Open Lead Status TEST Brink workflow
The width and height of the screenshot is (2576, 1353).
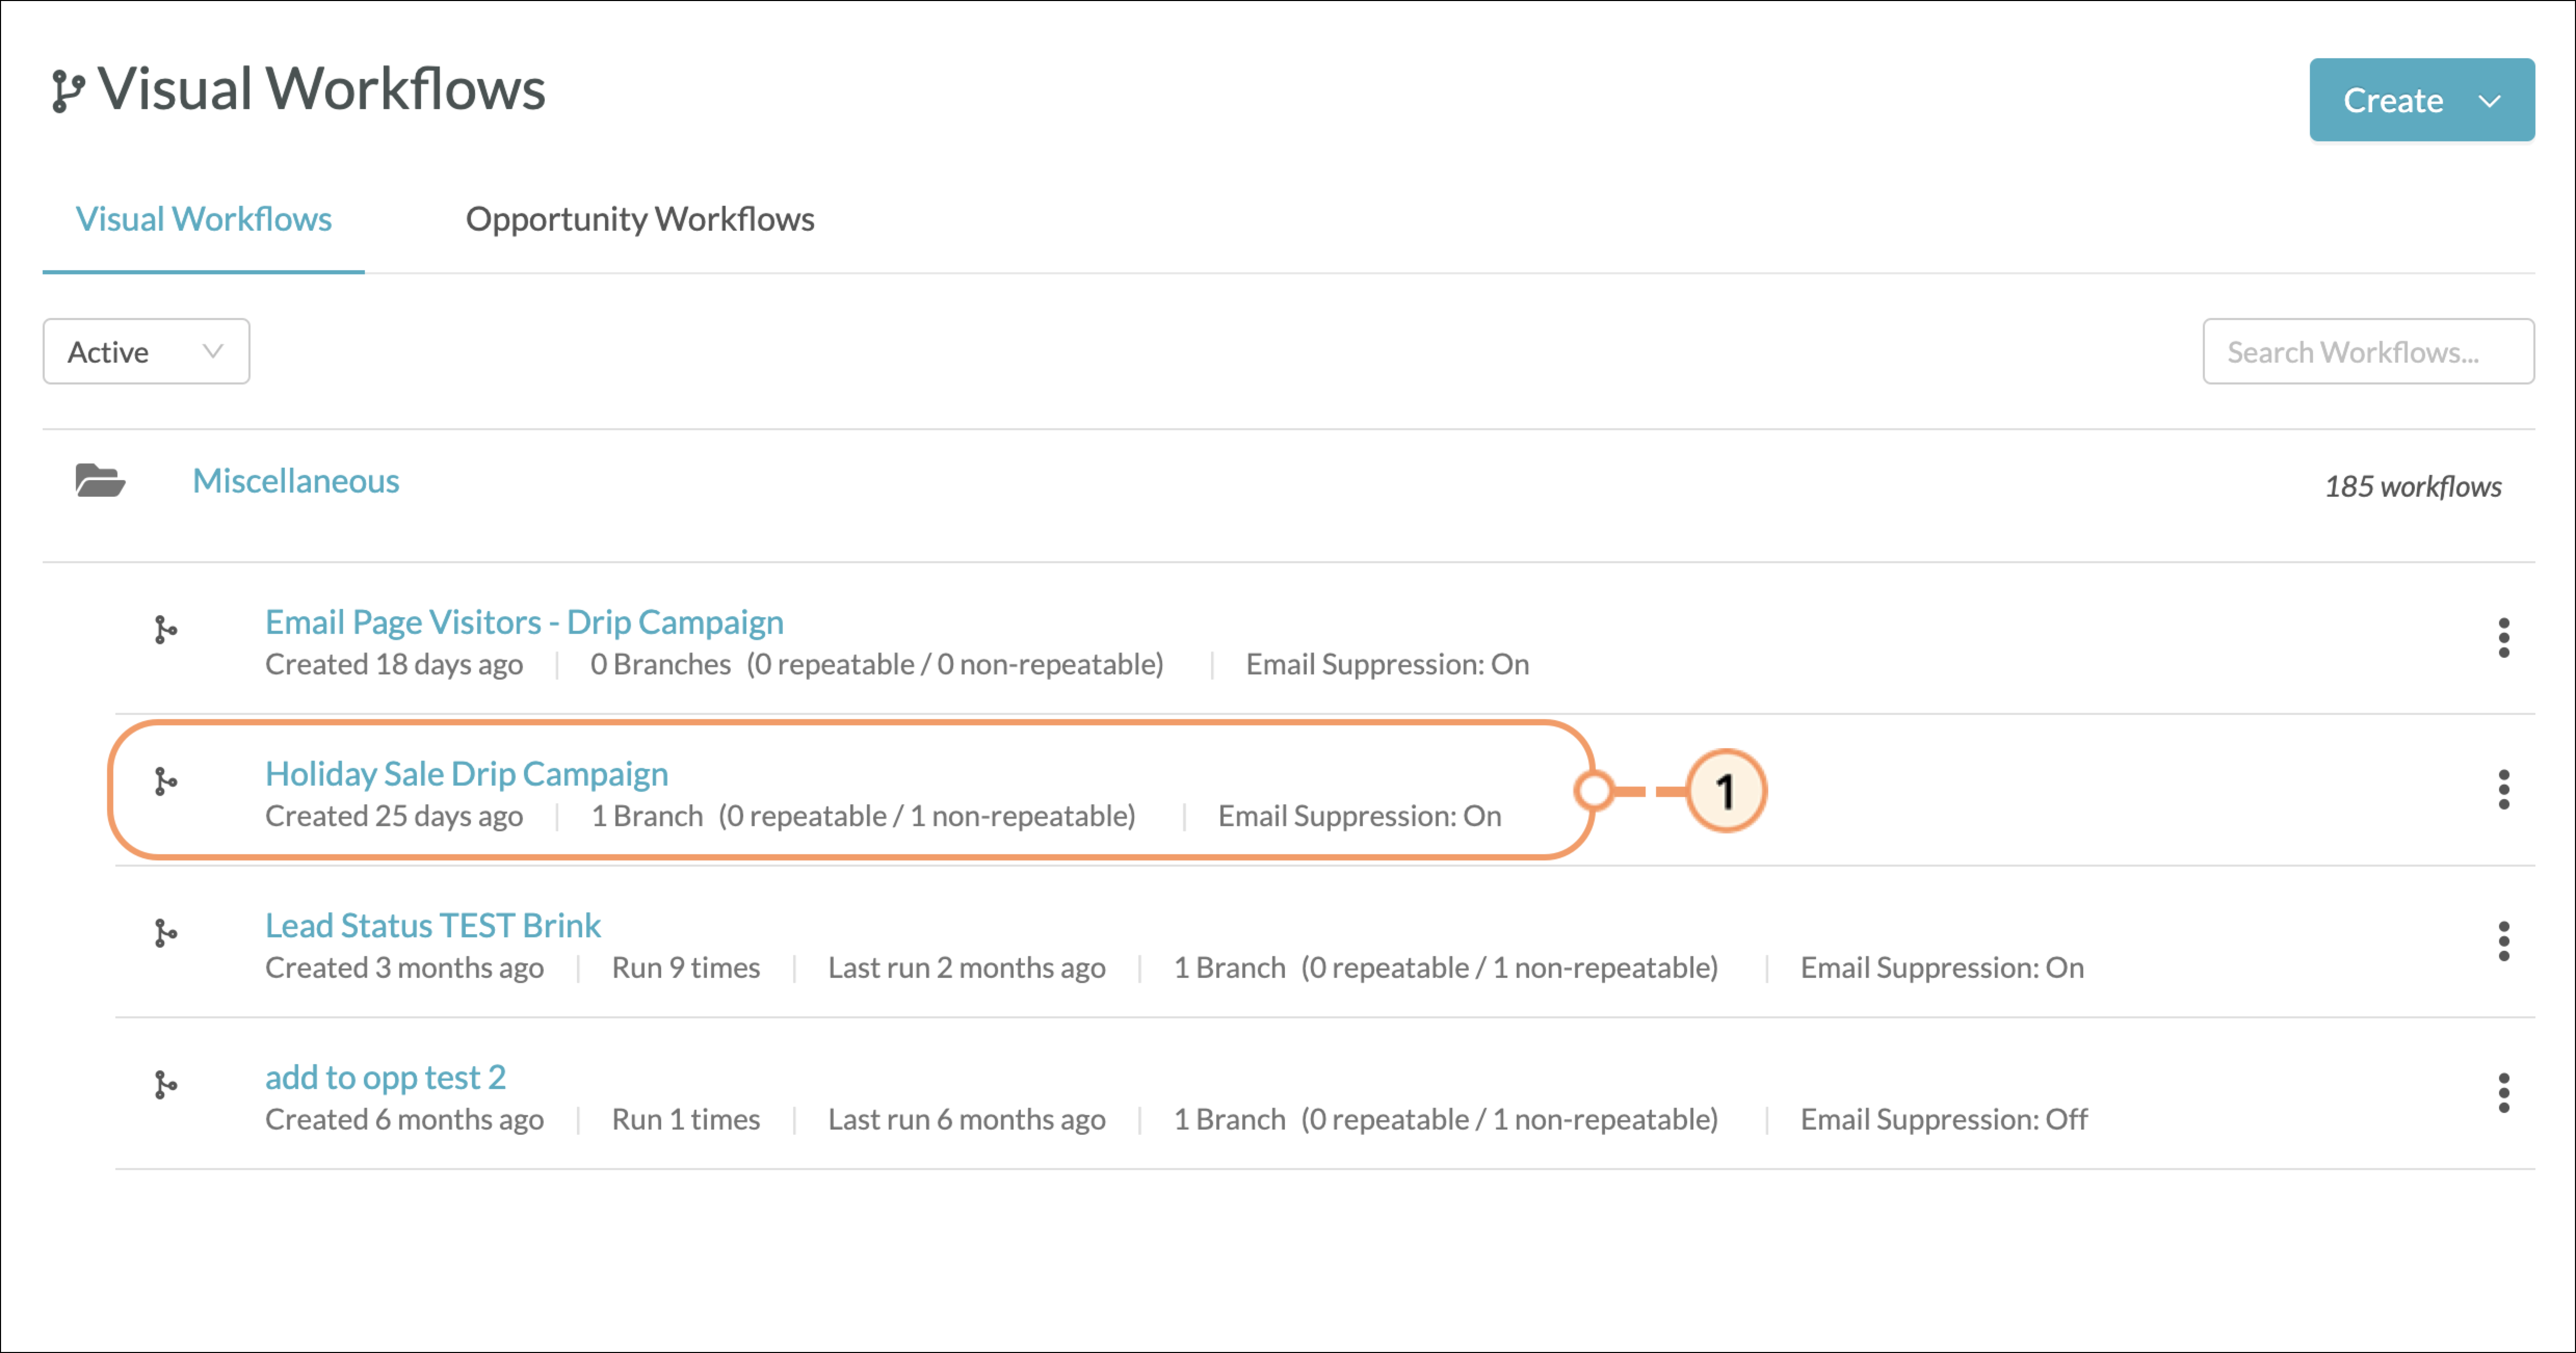point(433,926)
